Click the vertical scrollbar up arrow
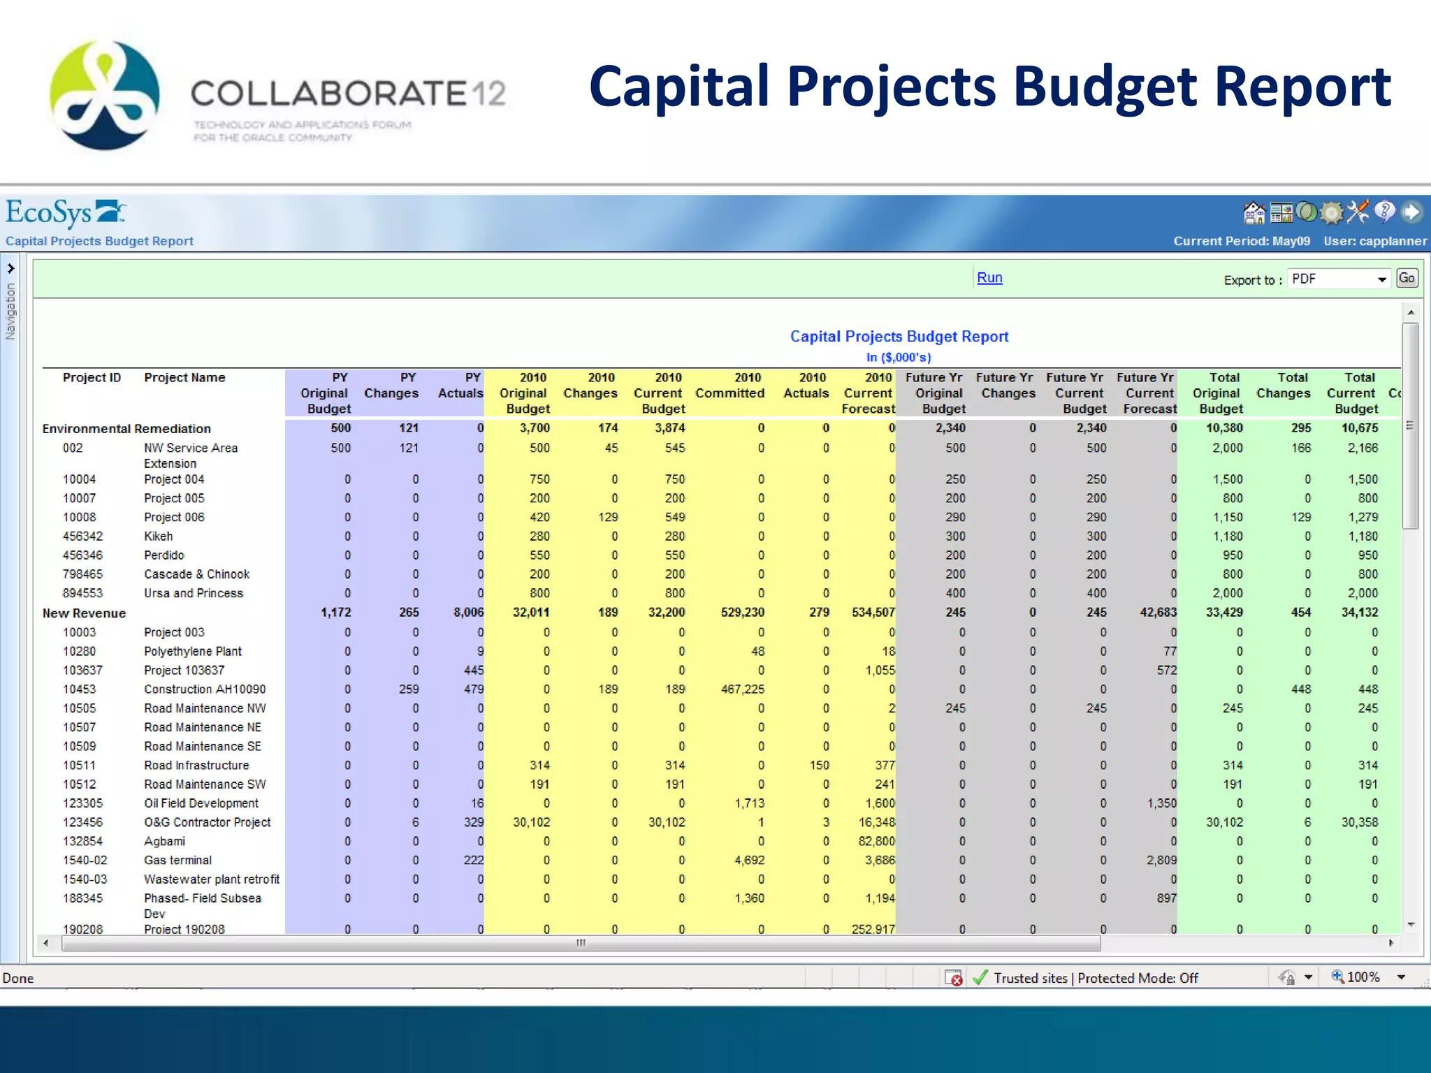 pyautogui.click(x=1411, y=312)
